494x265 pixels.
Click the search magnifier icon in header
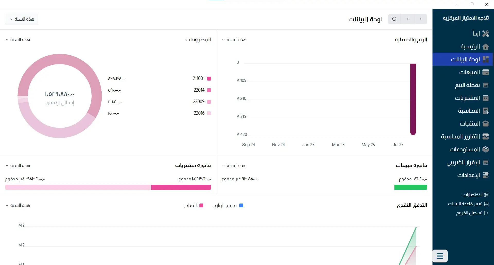[x=394, y=19]
